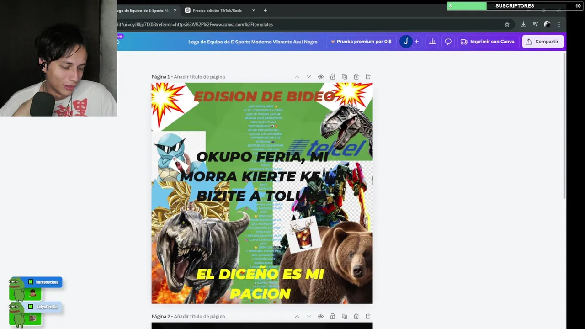The image size is (585, 329).
Task: Select the EDISION DE BIDEO heading text
Action: coord(264,96)
